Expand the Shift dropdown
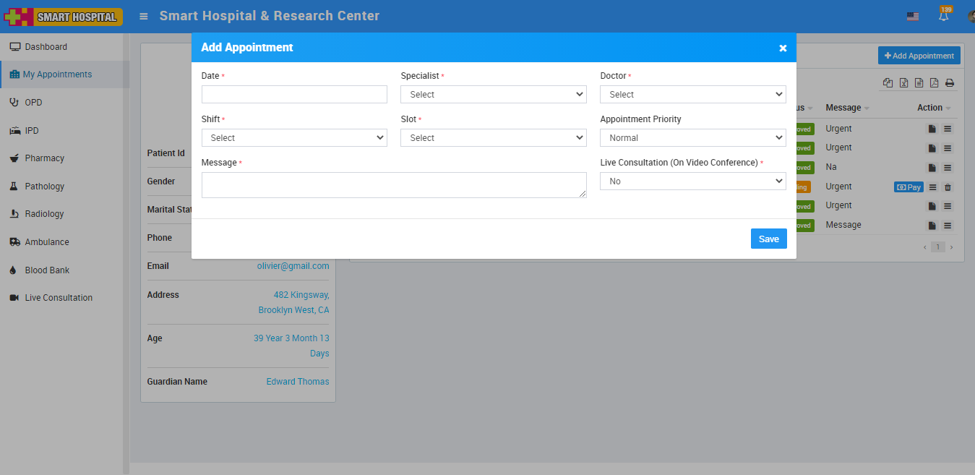The image size is (975, 475). [x=294, y=138]
